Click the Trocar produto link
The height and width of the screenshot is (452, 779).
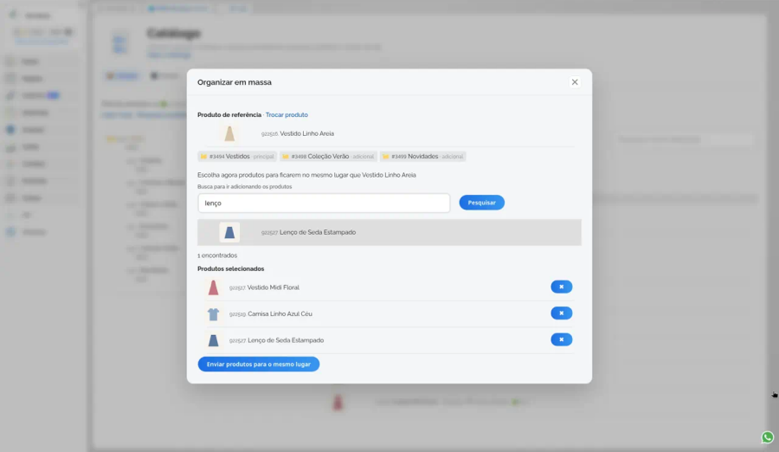(x=286, y=115)
